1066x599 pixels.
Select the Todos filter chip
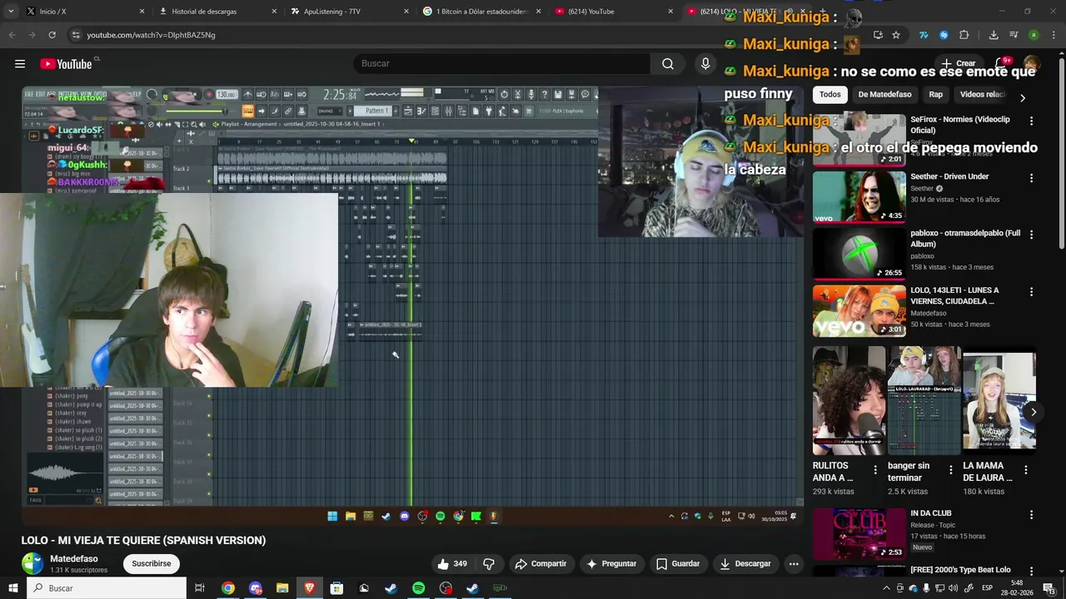(x=829, y=95)
